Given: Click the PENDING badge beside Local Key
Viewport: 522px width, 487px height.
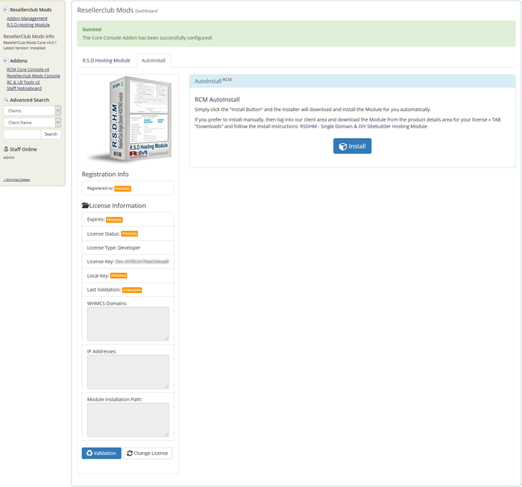Looking at the screenshot, I should click(x=119, y=276).
